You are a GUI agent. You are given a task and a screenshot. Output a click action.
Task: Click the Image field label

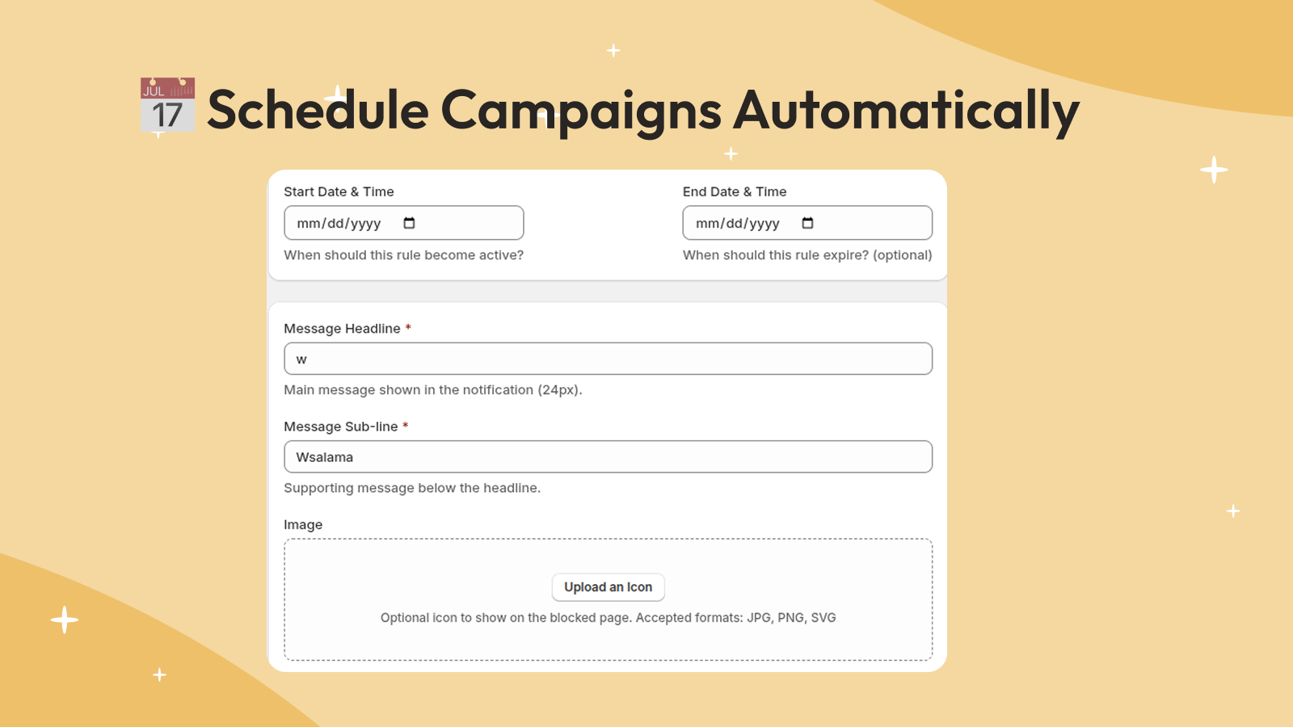coord(303,524)
